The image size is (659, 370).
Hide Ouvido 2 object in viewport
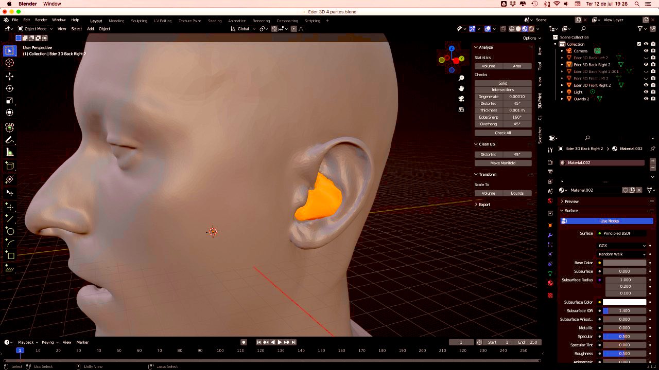(x=646, y=99)
